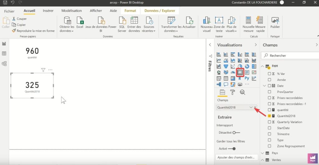This screenshot has height=165, width=319.
Task: Click Nouveau visuel in the ribbon
Action: click(x=207, y=25)
